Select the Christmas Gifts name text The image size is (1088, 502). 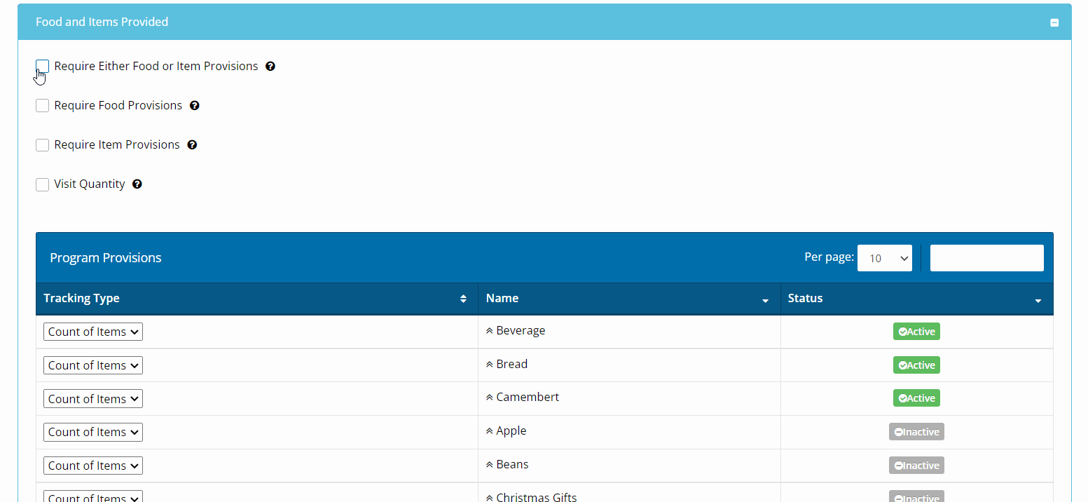(x=537, y=497)
